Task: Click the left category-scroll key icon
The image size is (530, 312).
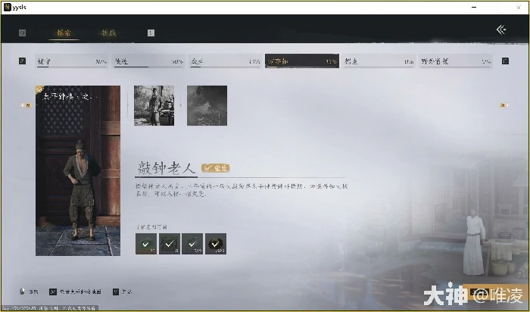Action: [22, 61]
